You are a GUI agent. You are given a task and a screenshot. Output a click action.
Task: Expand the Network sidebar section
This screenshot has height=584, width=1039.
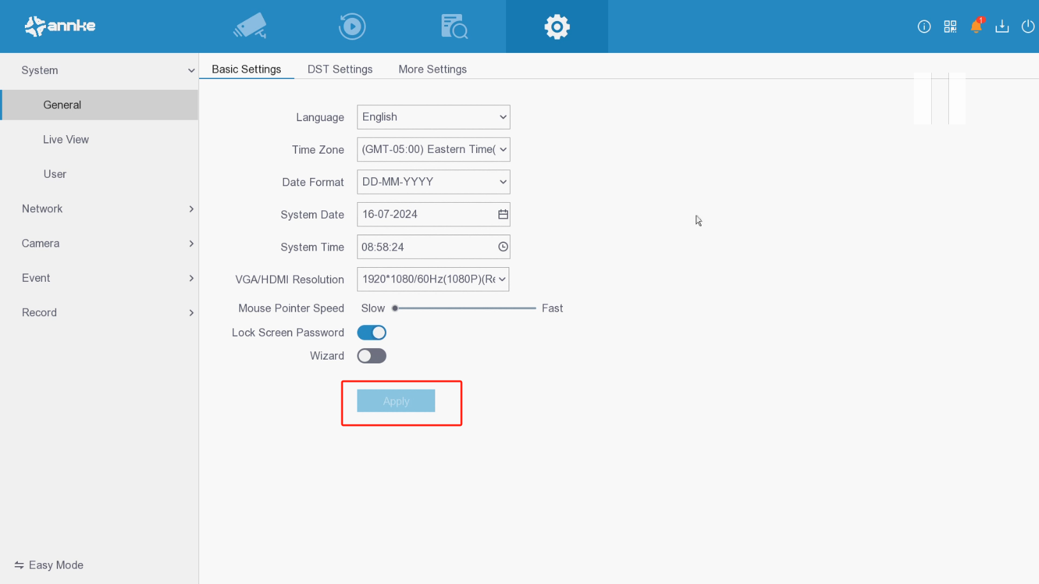(99, 209)
